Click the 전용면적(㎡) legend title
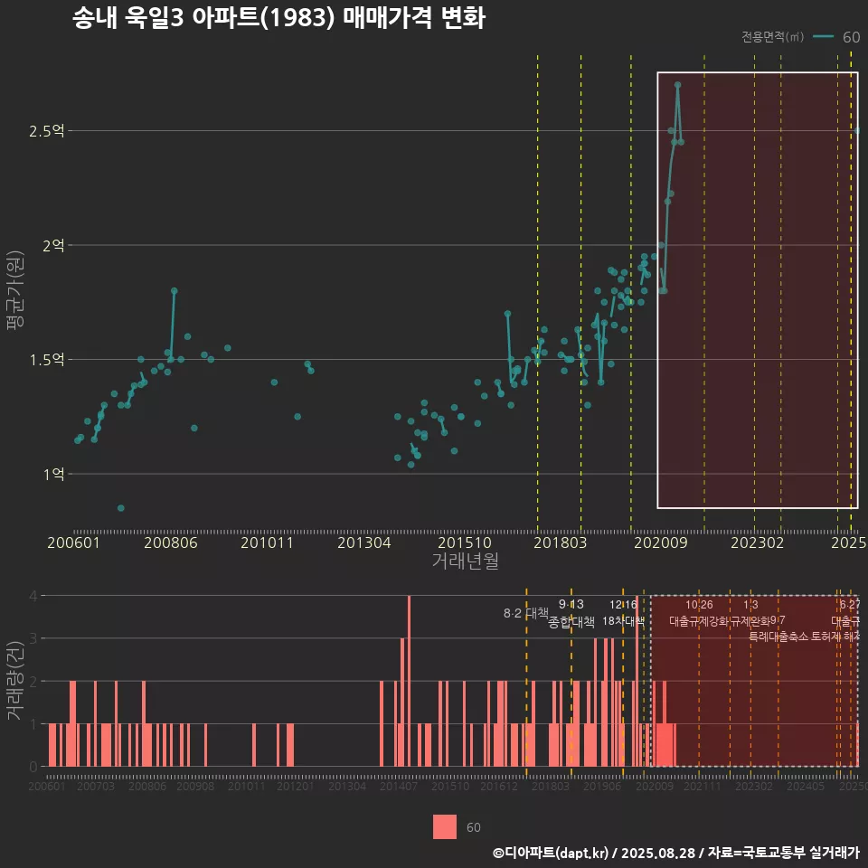The width and height of the screenshot is (868, 868). (x=772, y=37)
